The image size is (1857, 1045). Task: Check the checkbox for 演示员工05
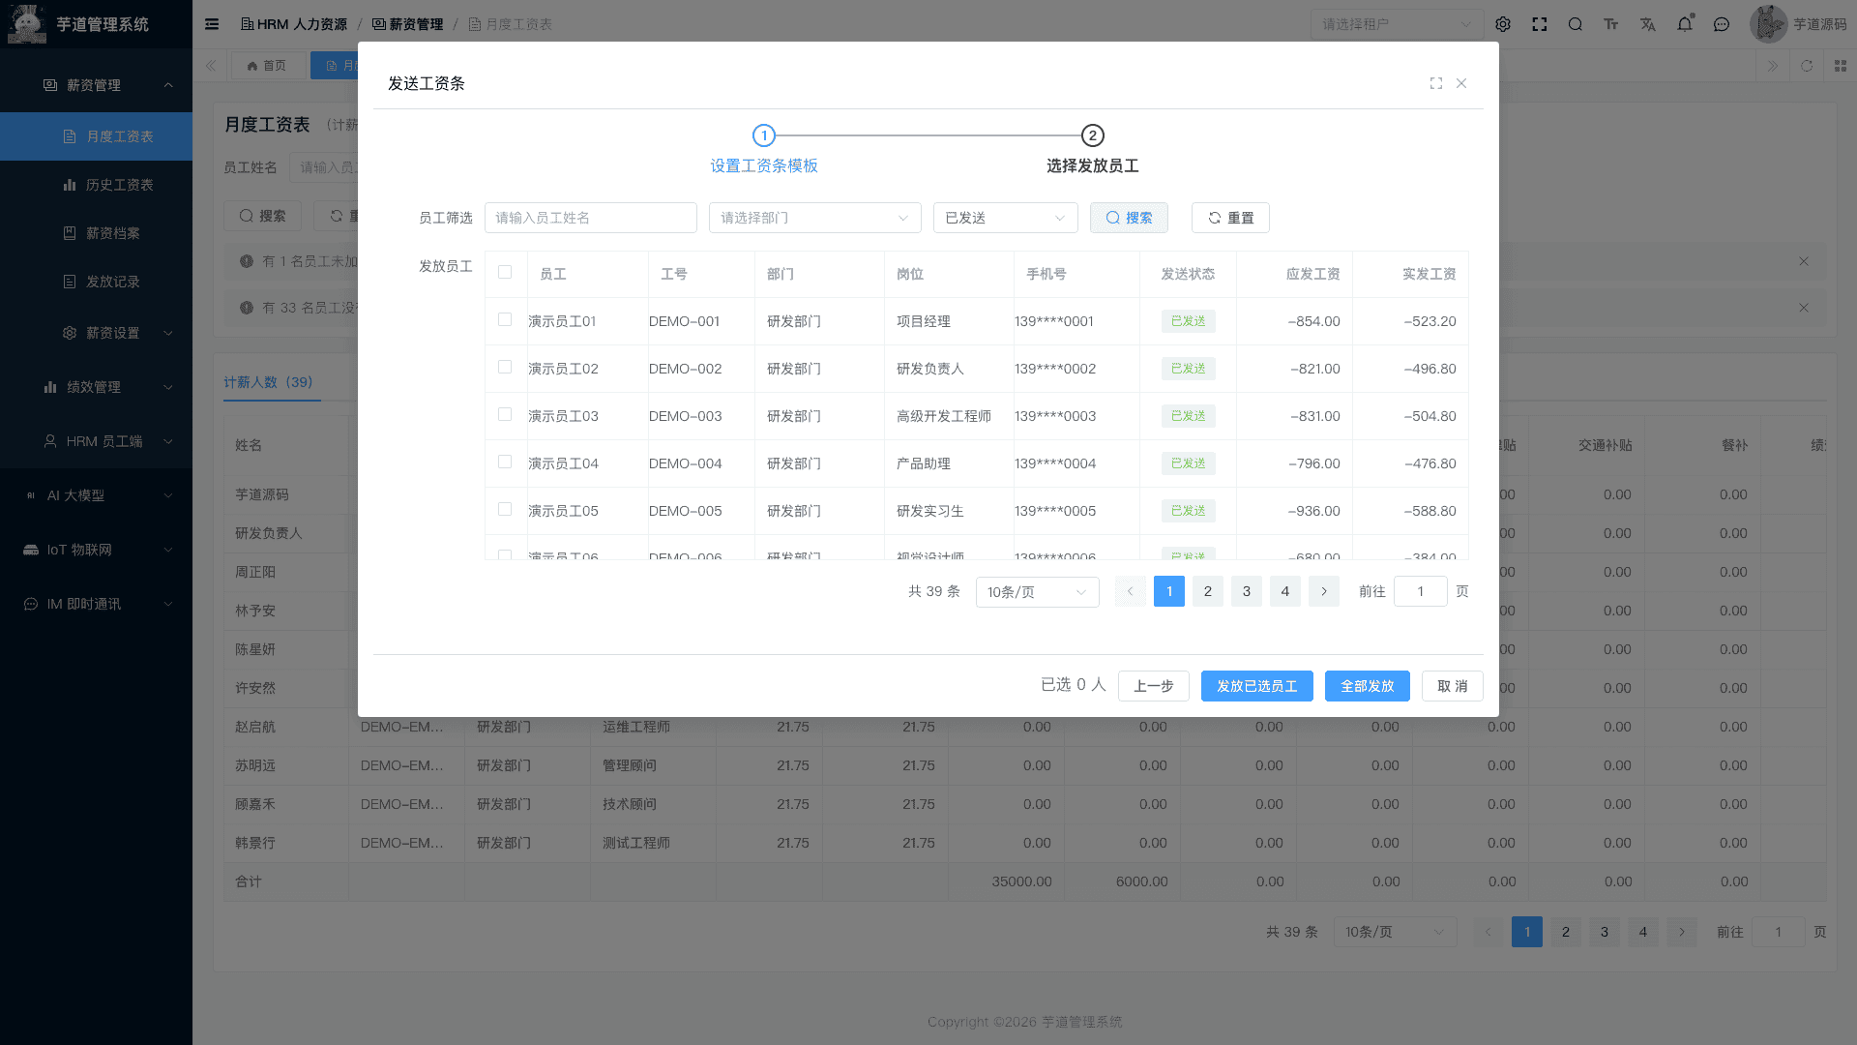point(505,509)
